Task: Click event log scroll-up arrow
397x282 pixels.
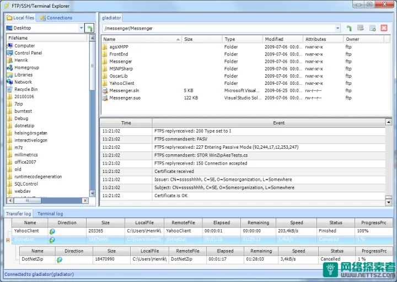Action: (x=388, y=122)
